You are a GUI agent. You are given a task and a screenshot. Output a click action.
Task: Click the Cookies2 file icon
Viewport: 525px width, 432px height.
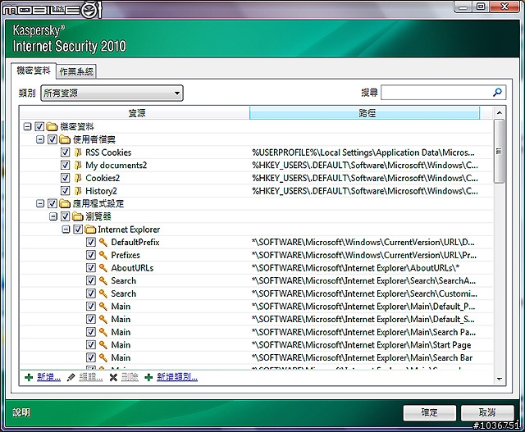(78, 178)
